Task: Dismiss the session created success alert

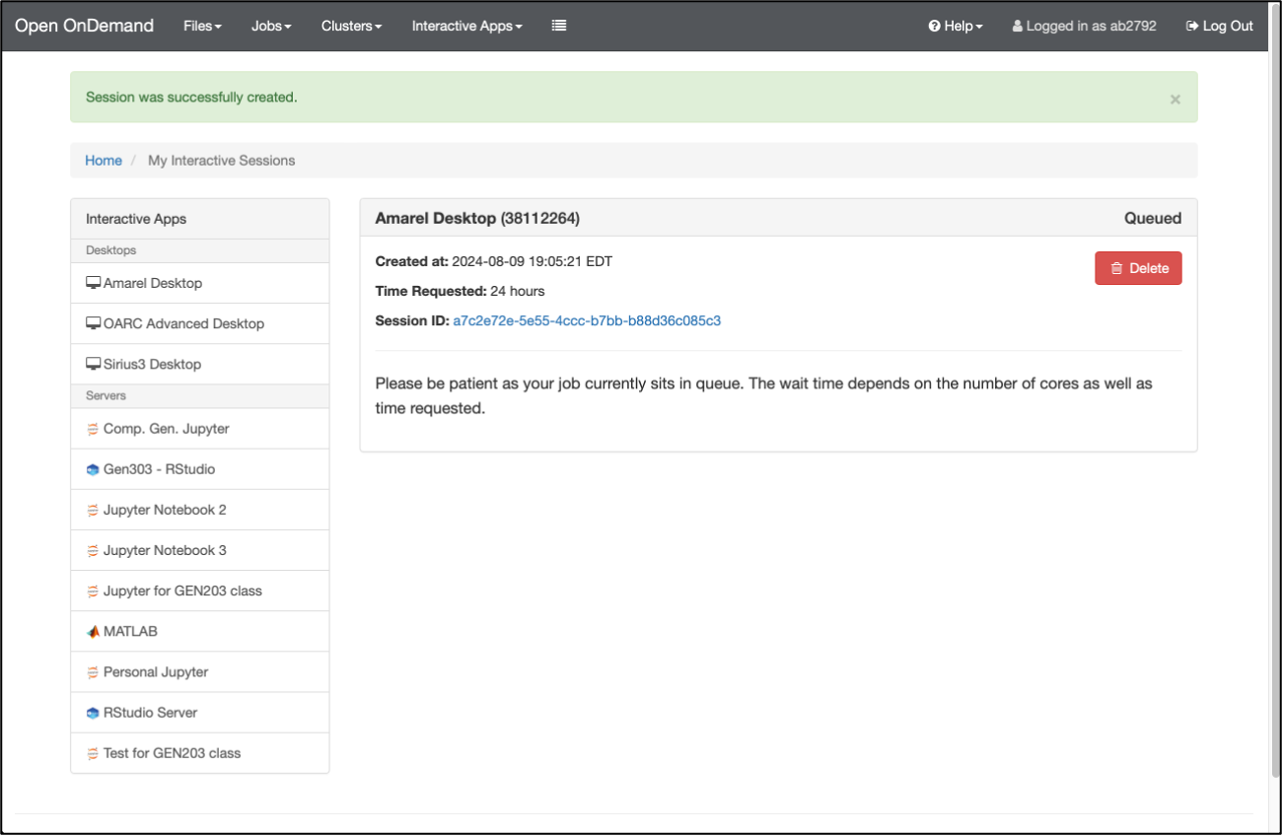Action: pyautogui.click(x=1175, y=99)
